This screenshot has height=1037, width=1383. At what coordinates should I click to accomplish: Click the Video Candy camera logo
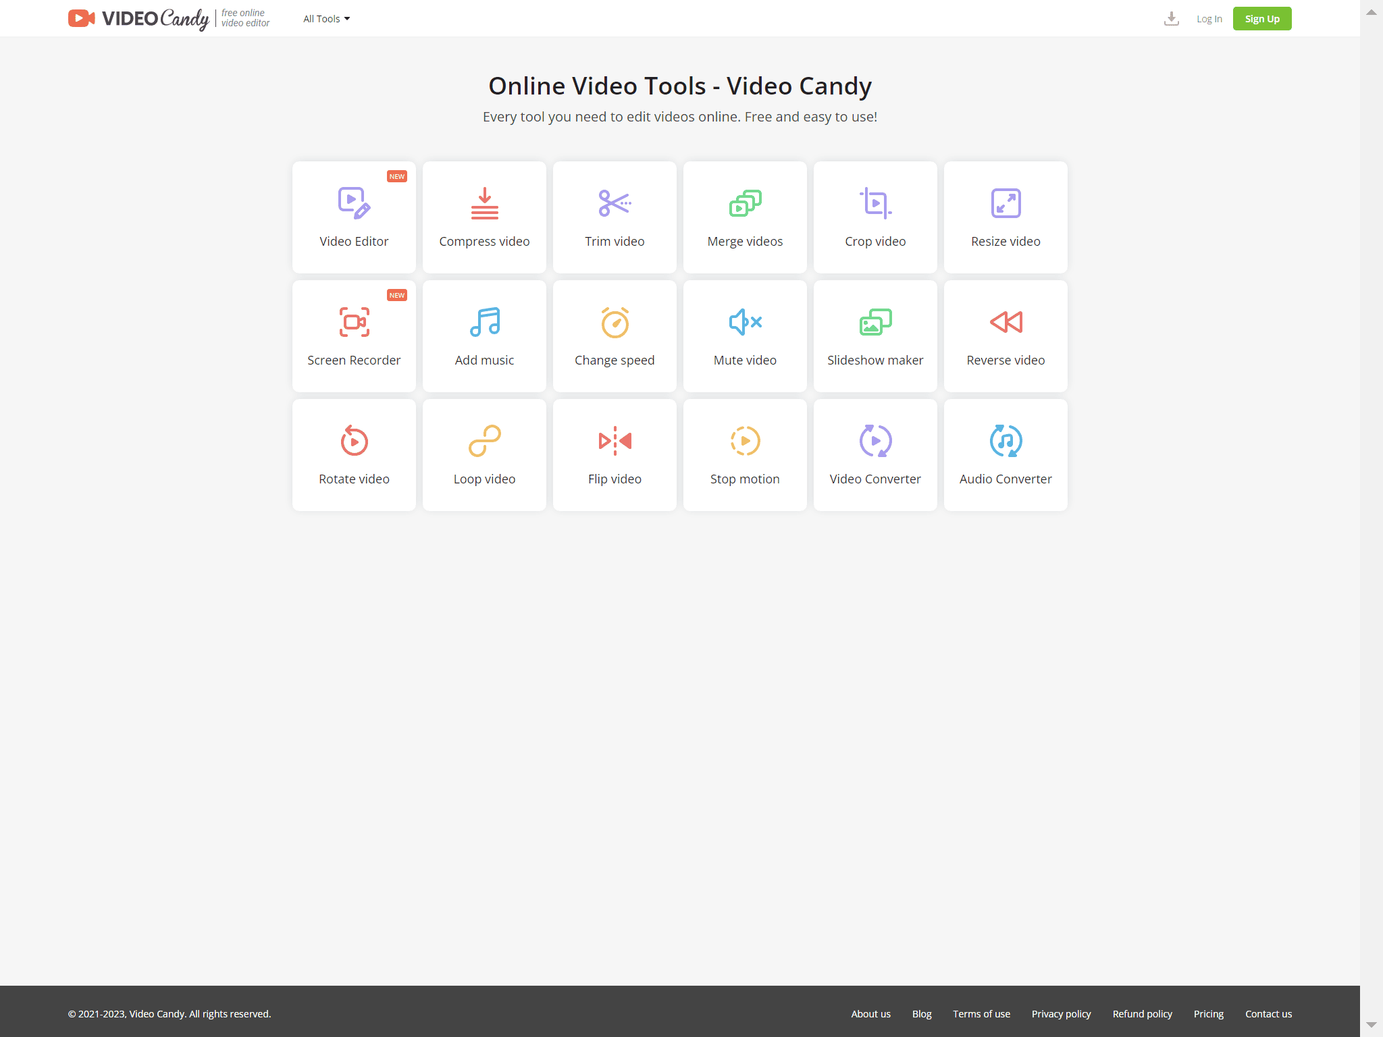coord(82,18)
